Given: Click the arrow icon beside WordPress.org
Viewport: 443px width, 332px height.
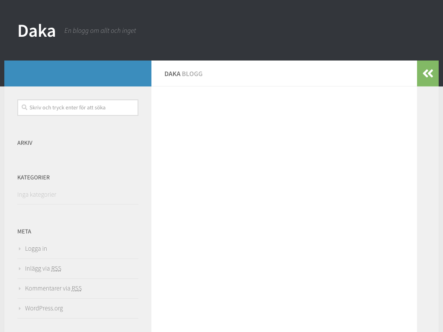Looking at the screenshot, I should pos(20,308).
